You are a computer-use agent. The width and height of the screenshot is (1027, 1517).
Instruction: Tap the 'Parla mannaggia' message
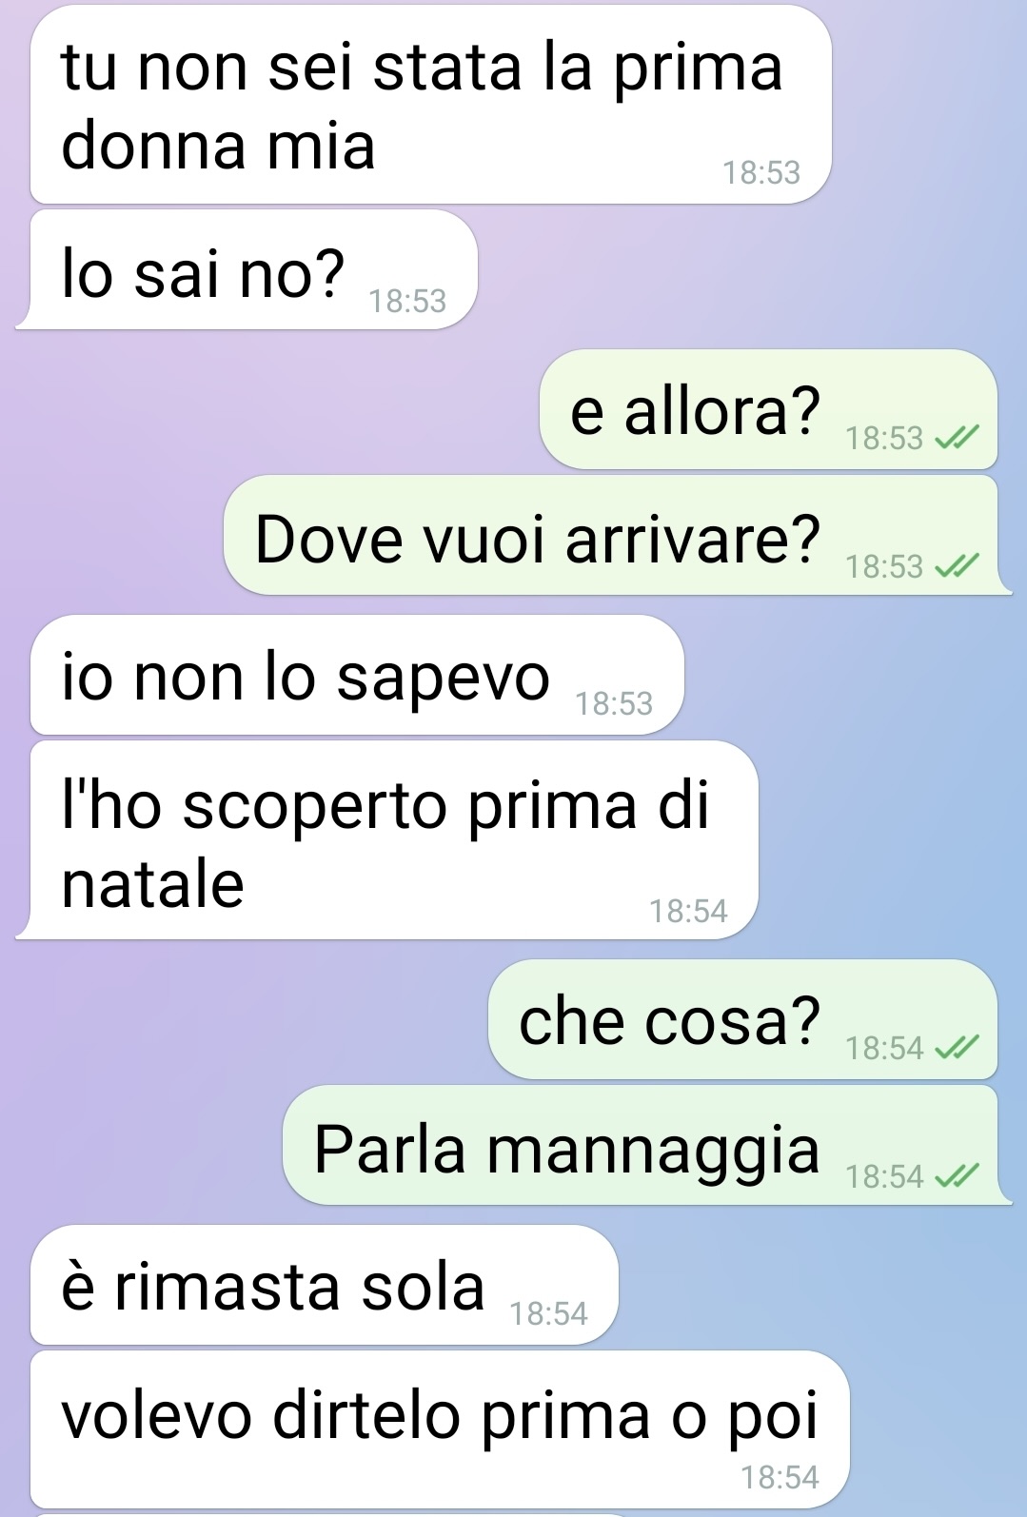(x=647, y=1146)
